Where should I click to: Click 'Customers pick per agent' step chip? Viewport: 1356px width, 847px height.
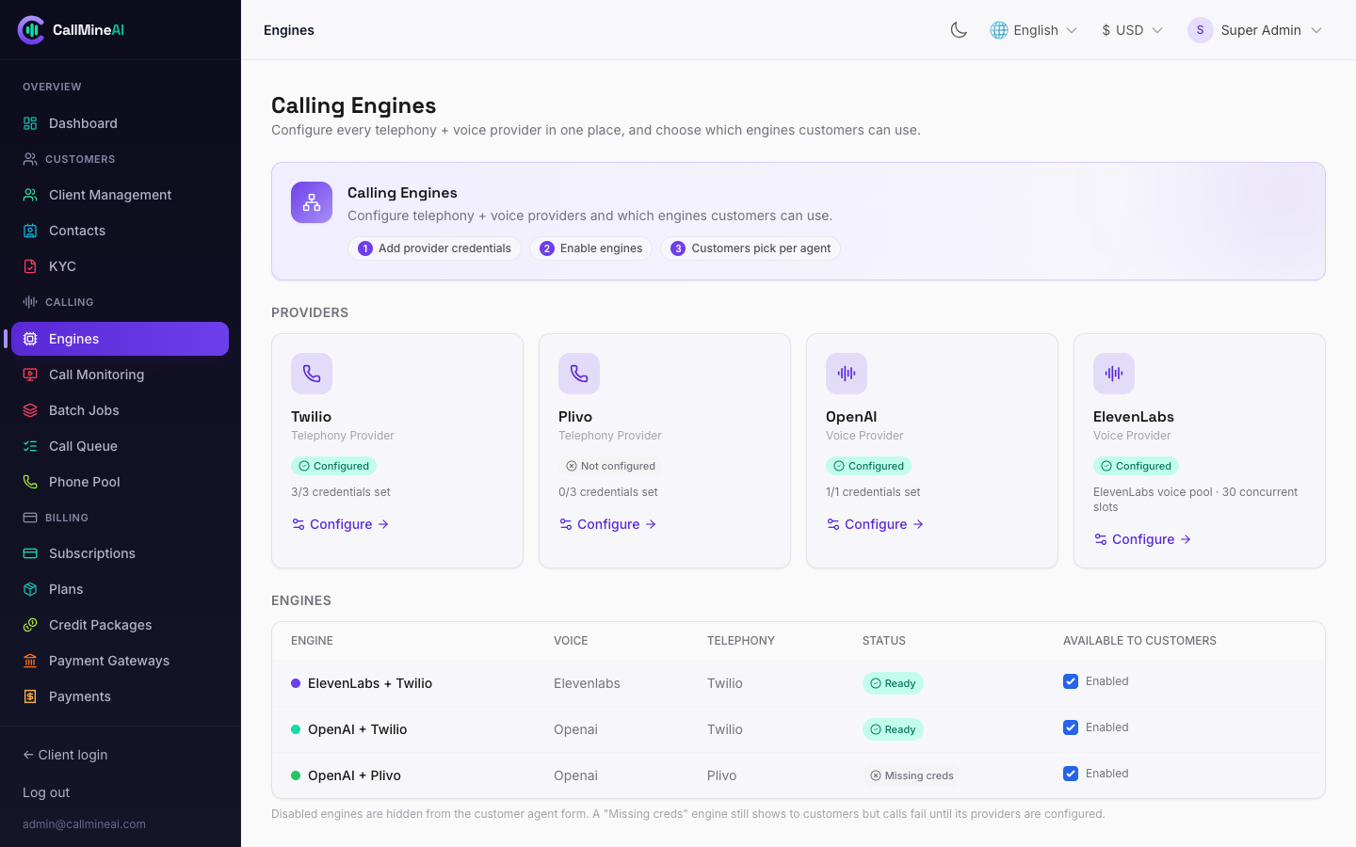751,248
